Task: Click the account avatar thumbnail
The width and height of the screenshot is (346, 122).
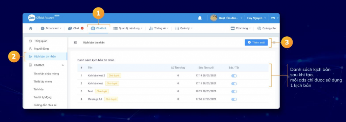Action: click(x=214, y=18)
